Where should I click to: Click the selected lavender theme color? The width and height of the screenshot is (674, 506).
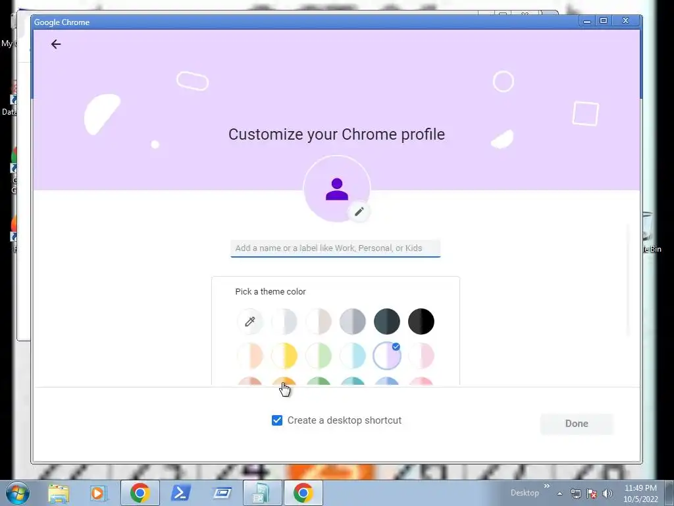click(x=387, y=356)
